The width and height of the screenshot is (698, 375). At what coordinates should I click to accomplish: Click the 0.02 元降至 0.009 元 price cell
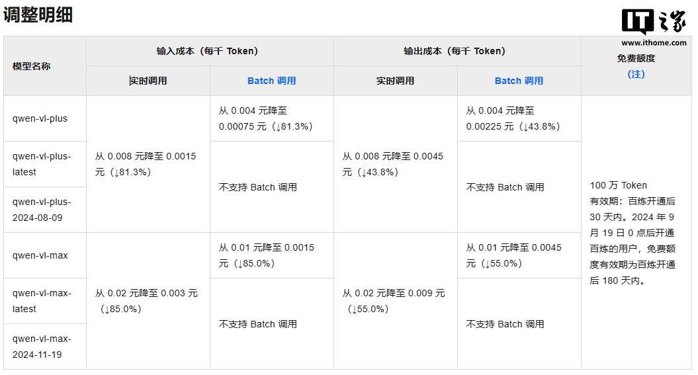(394, 301)
